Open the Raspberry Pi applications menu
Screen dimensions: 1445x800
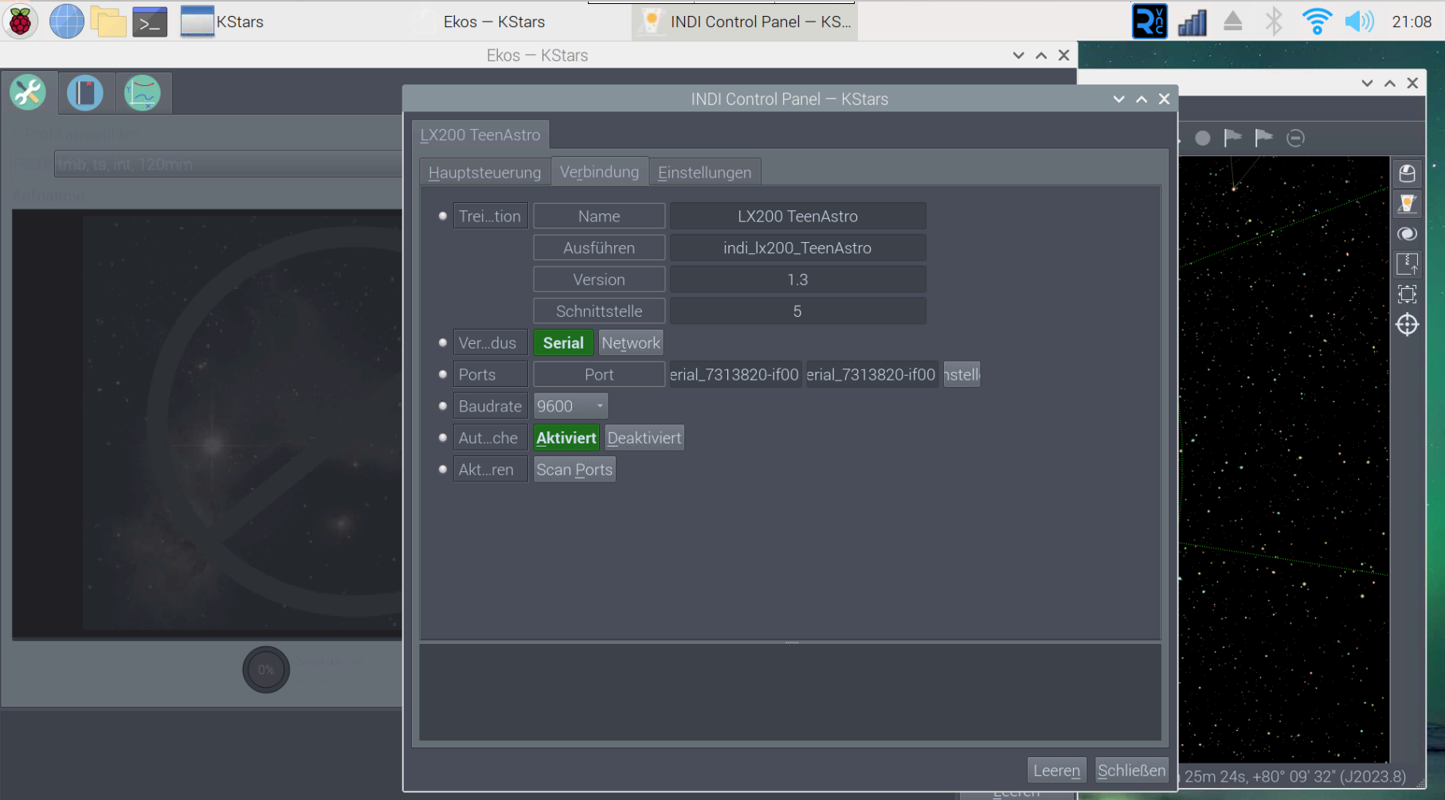tap(21, 21)
